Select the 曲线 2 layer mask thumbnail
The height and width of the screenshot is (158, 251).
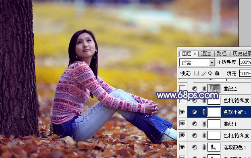(x=214, y=88)
